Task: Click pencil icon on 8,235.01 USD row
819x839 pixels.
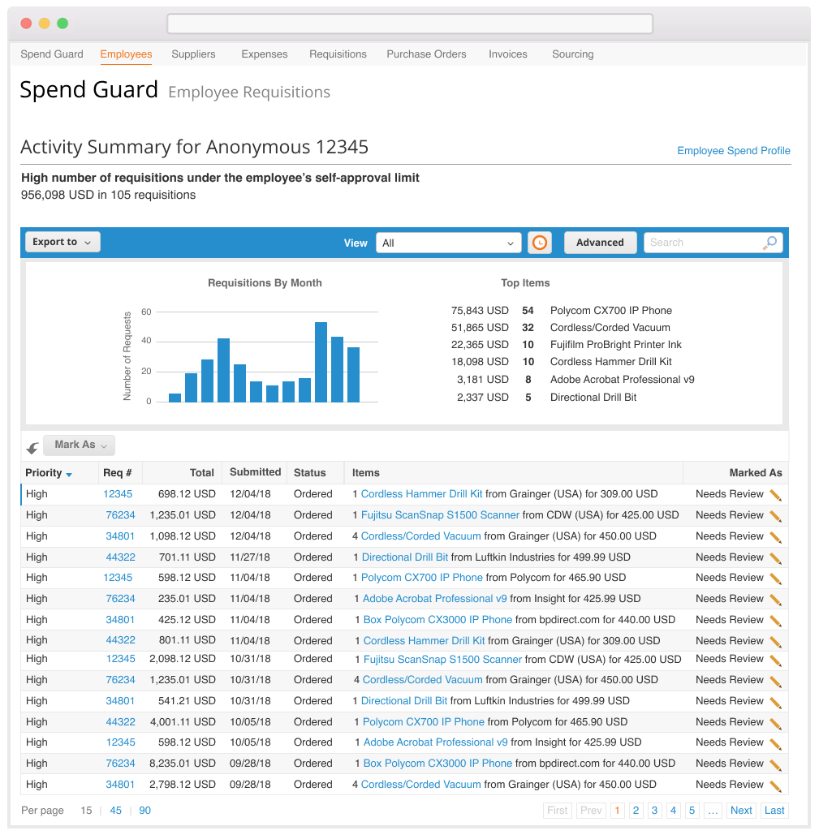Action: [775, 764]
